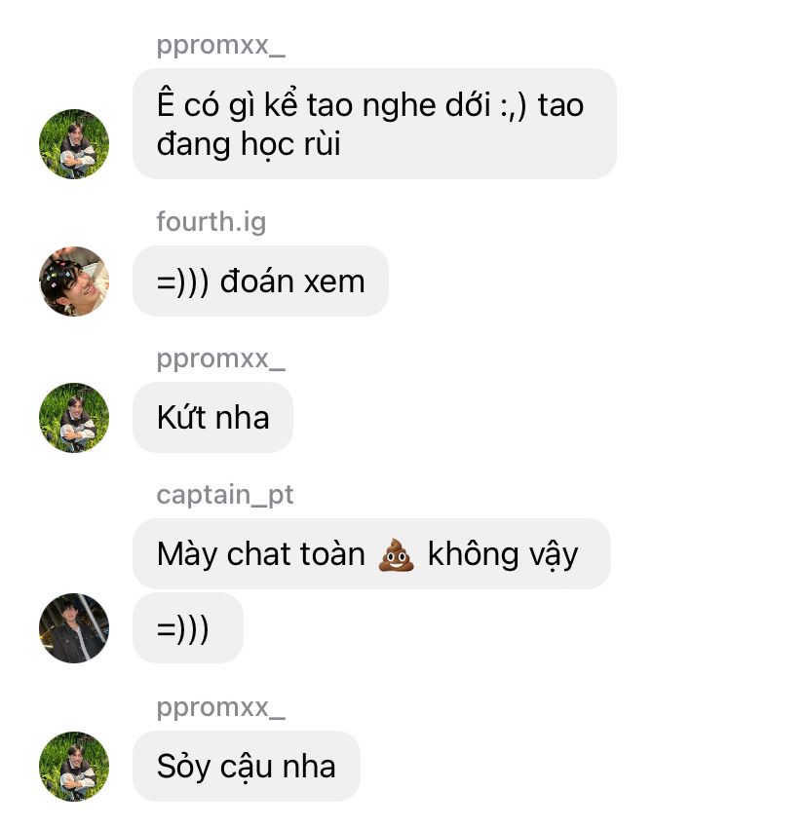Tap 'Mày chat toàn không vậy' message
This screenshot has height=828, width=807.
point(371,554)
